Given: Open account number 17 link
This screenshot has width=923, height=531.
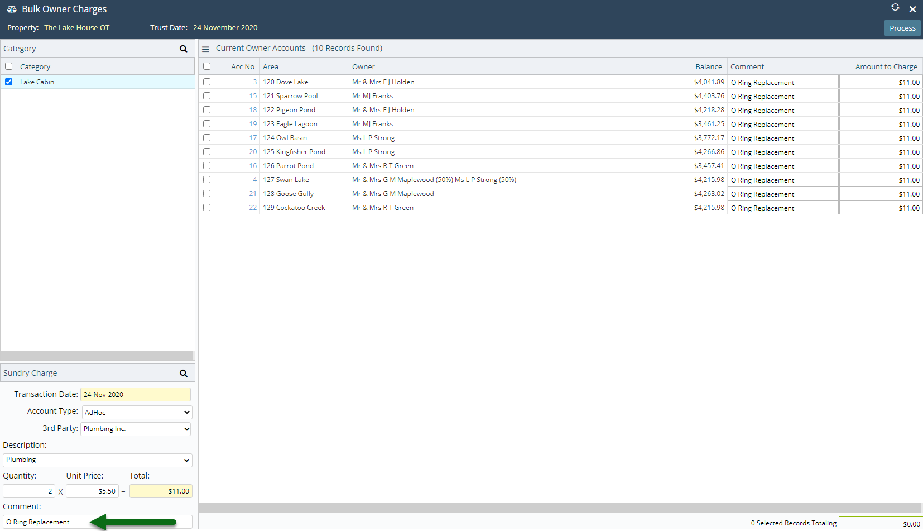Looking at the screenshot, I should click(253, 138).
